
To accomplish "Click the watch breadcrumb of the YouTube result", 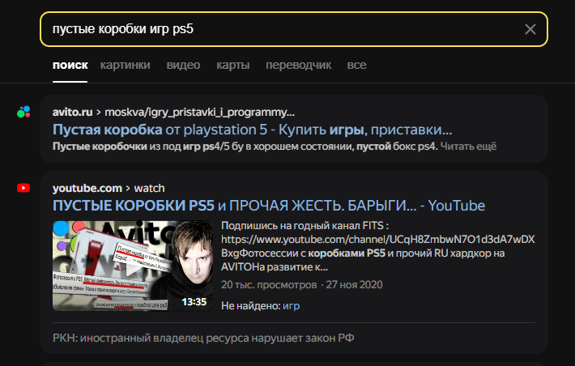I will (149, 188).
